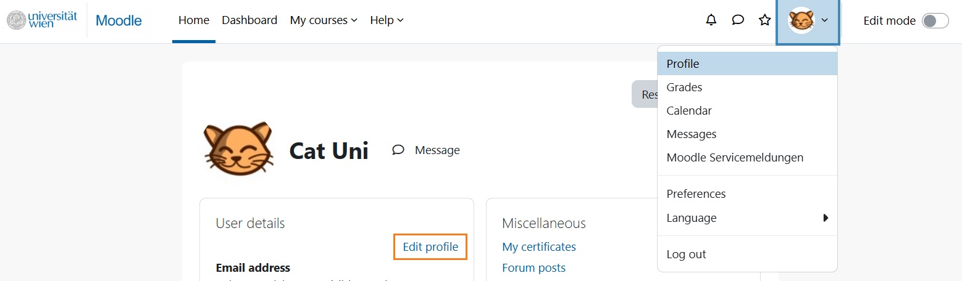
Task: Click the Edit profile link
Action: click(430, 247)
